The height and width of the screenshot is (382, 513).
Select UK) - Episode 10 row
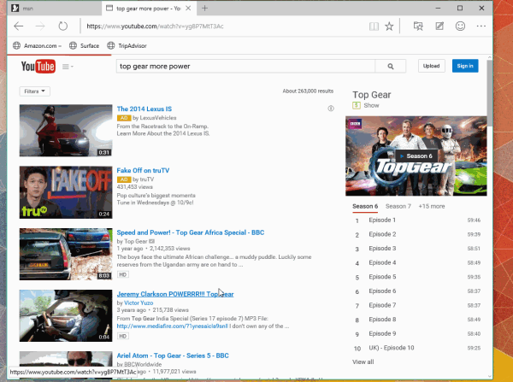(418, 348)
